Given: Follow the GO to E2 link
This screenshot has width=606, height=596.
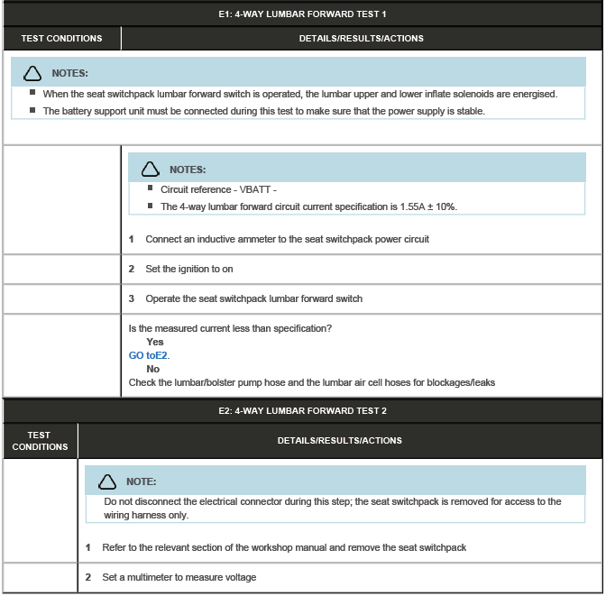Looking at the screenshot, I should (x=149, y=355).
